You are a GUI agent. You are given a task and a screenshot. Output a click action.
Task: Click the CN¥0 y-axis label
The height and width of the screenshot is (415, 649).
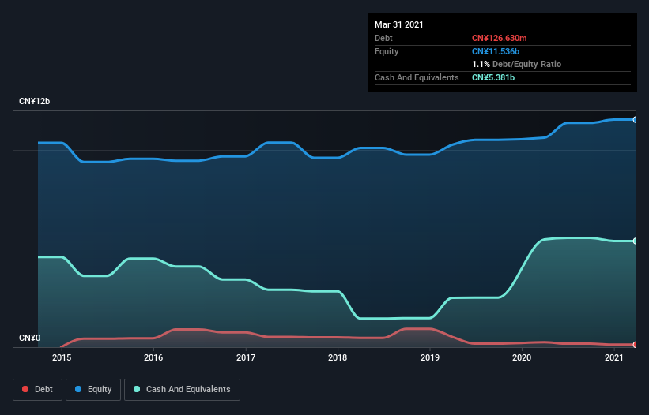coord(30,338)
